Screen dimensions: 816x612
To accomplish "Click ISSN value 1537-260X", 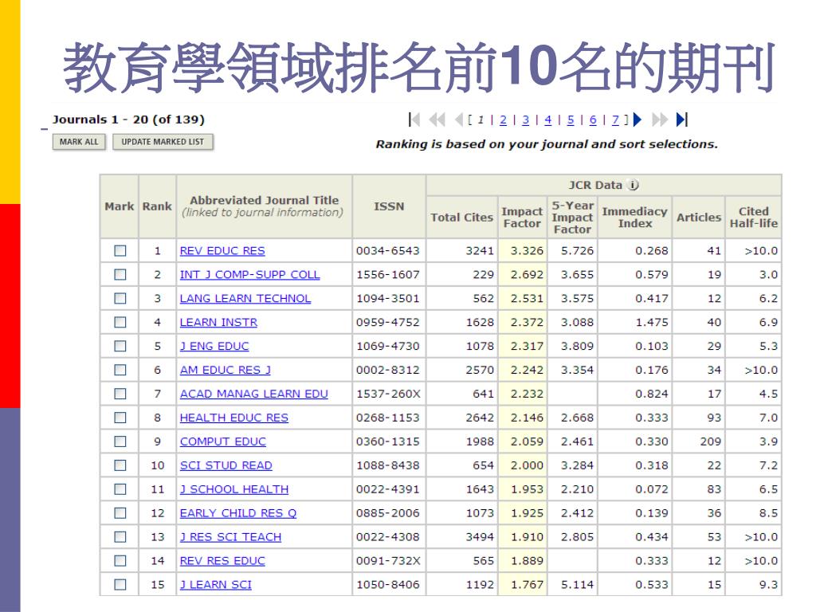I will click(x=388, y=394).
